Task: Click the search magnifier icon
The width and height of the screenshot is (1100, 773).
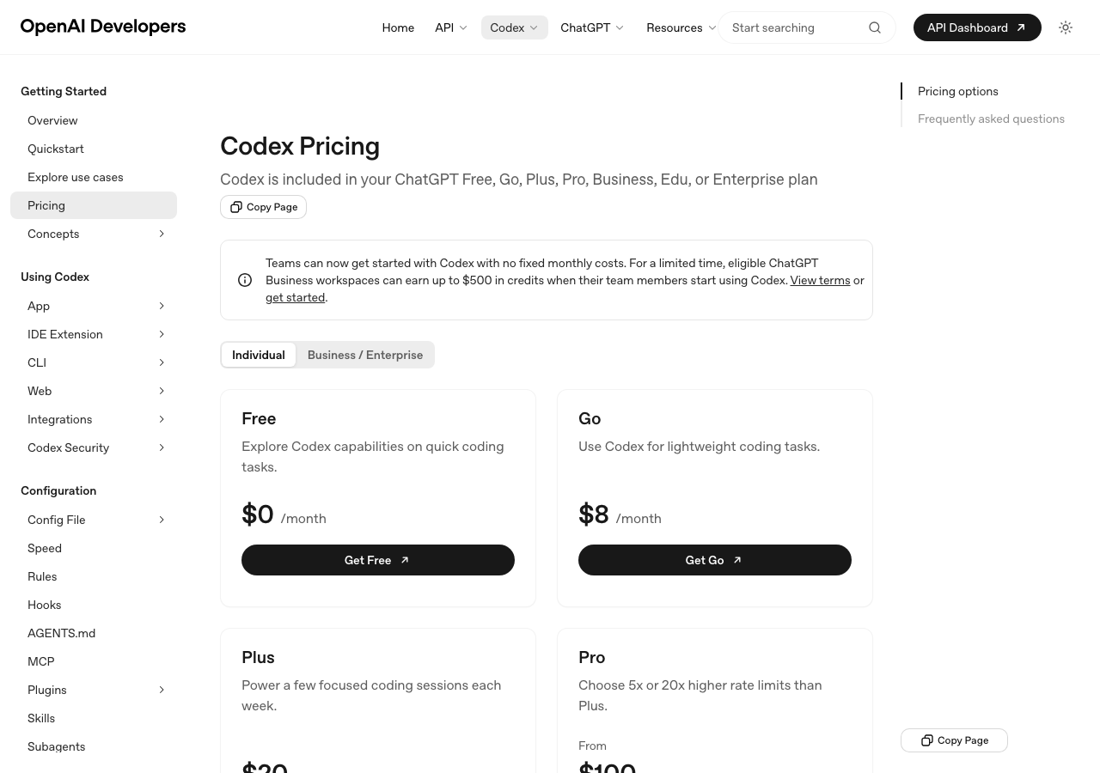Action: point(875,27)
